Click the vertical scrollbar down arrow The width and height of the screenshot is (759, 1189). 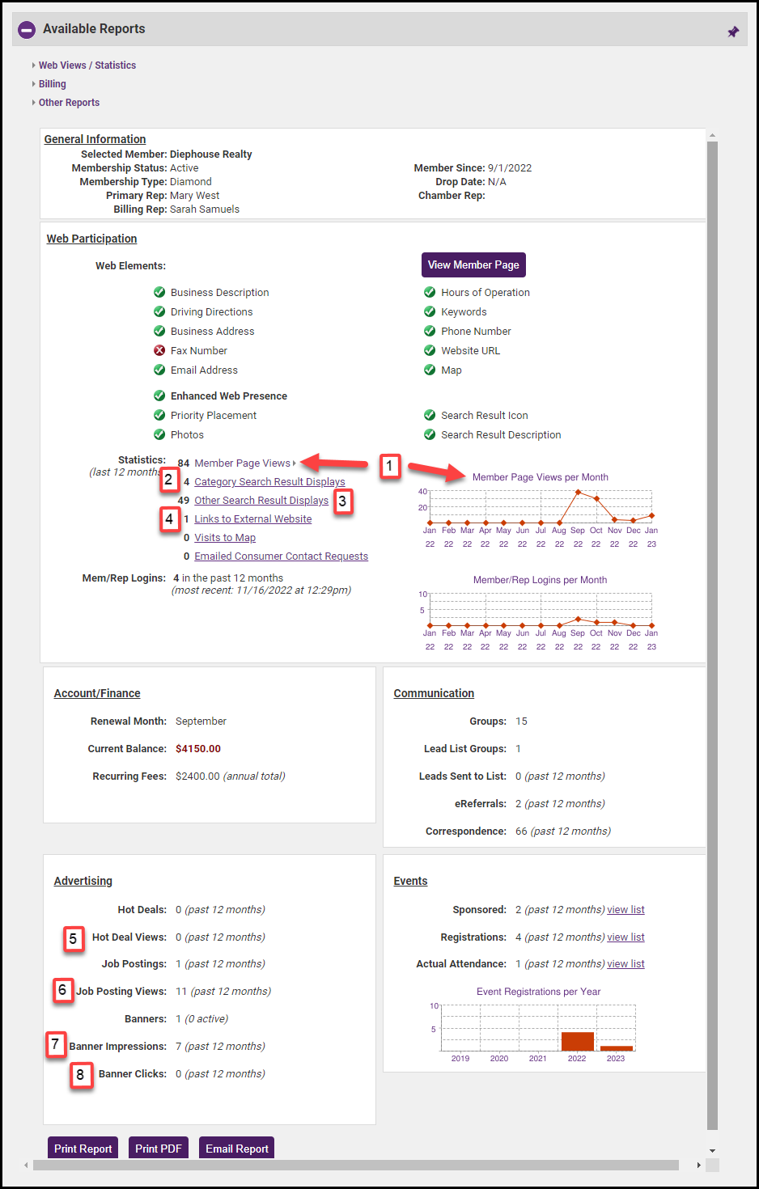(x=712, y=1150)
